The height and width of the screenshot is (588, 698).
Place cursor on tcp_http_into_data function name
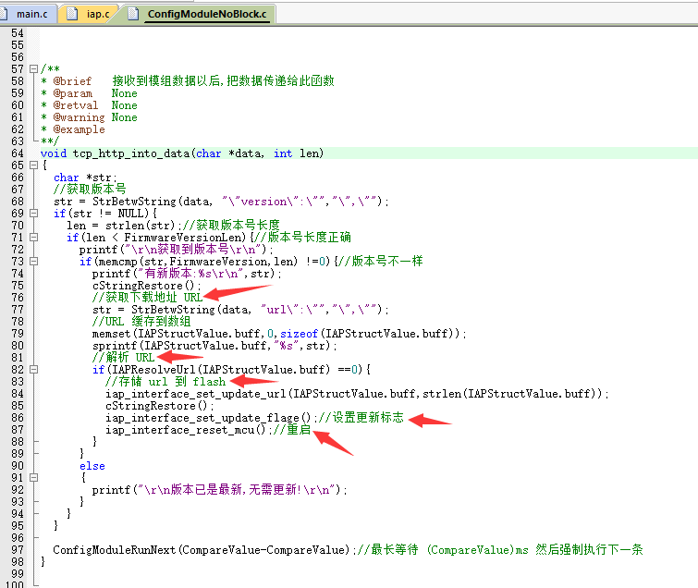[131, 153]
